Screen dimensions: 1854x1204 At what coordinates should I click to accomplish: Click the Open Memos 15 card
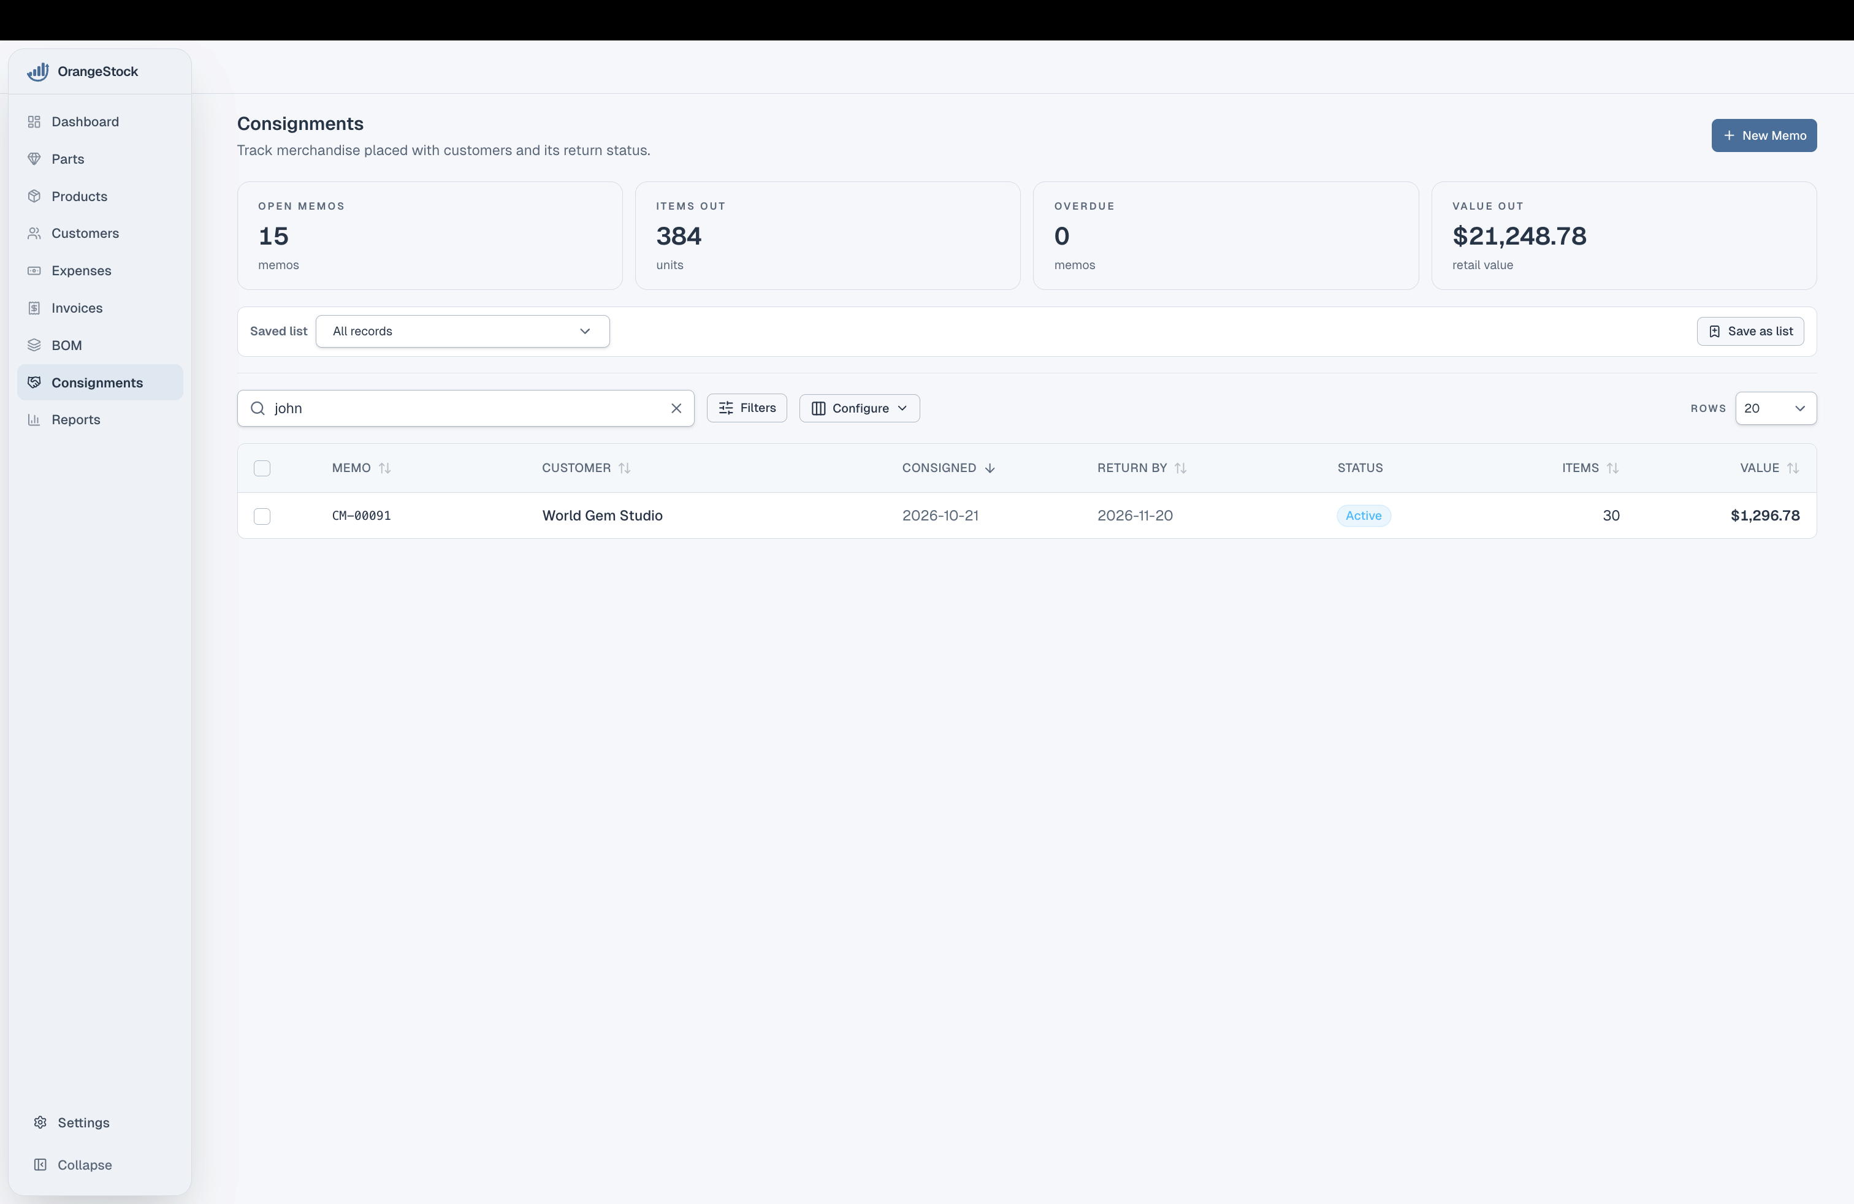point(430,236)
